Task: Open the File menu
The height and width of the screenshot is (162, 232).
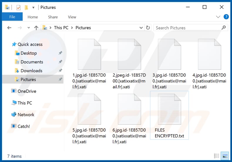Action: [12, 17]
